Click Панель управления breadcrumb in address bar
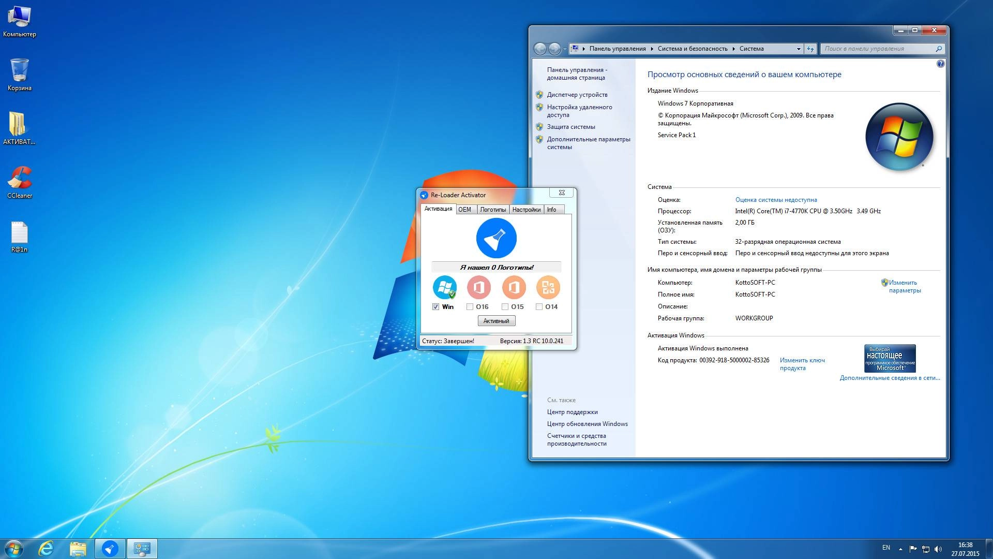Viewport: 993px width, 559px height. coord(618,49)
